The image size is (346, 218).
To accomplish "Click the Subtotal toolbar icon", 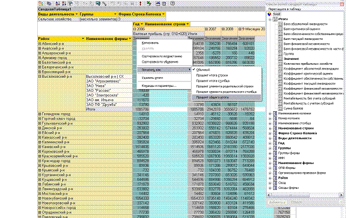I will click(x=91, y=4).
